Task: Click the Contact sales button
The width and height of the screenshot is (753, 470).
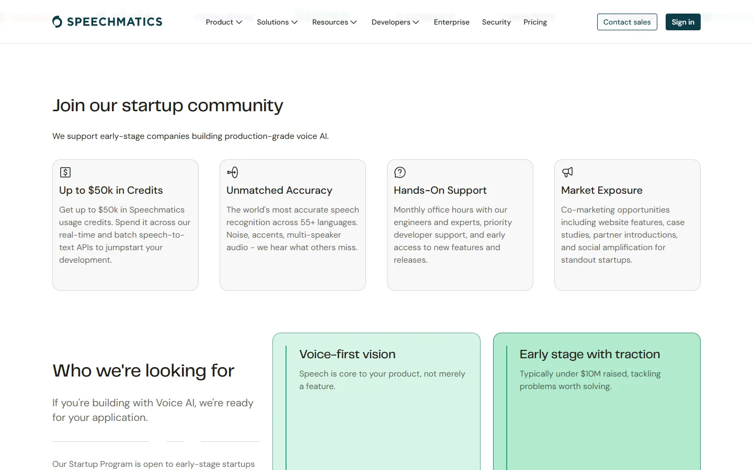Action: tap(627, 22)
